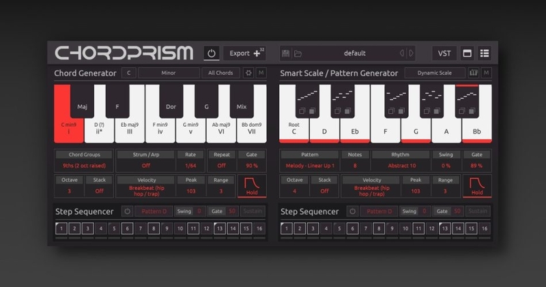This screenshot has width=546, height=287.
Task: Adjust the Rate value '1/64'
Action: (190, 166)
